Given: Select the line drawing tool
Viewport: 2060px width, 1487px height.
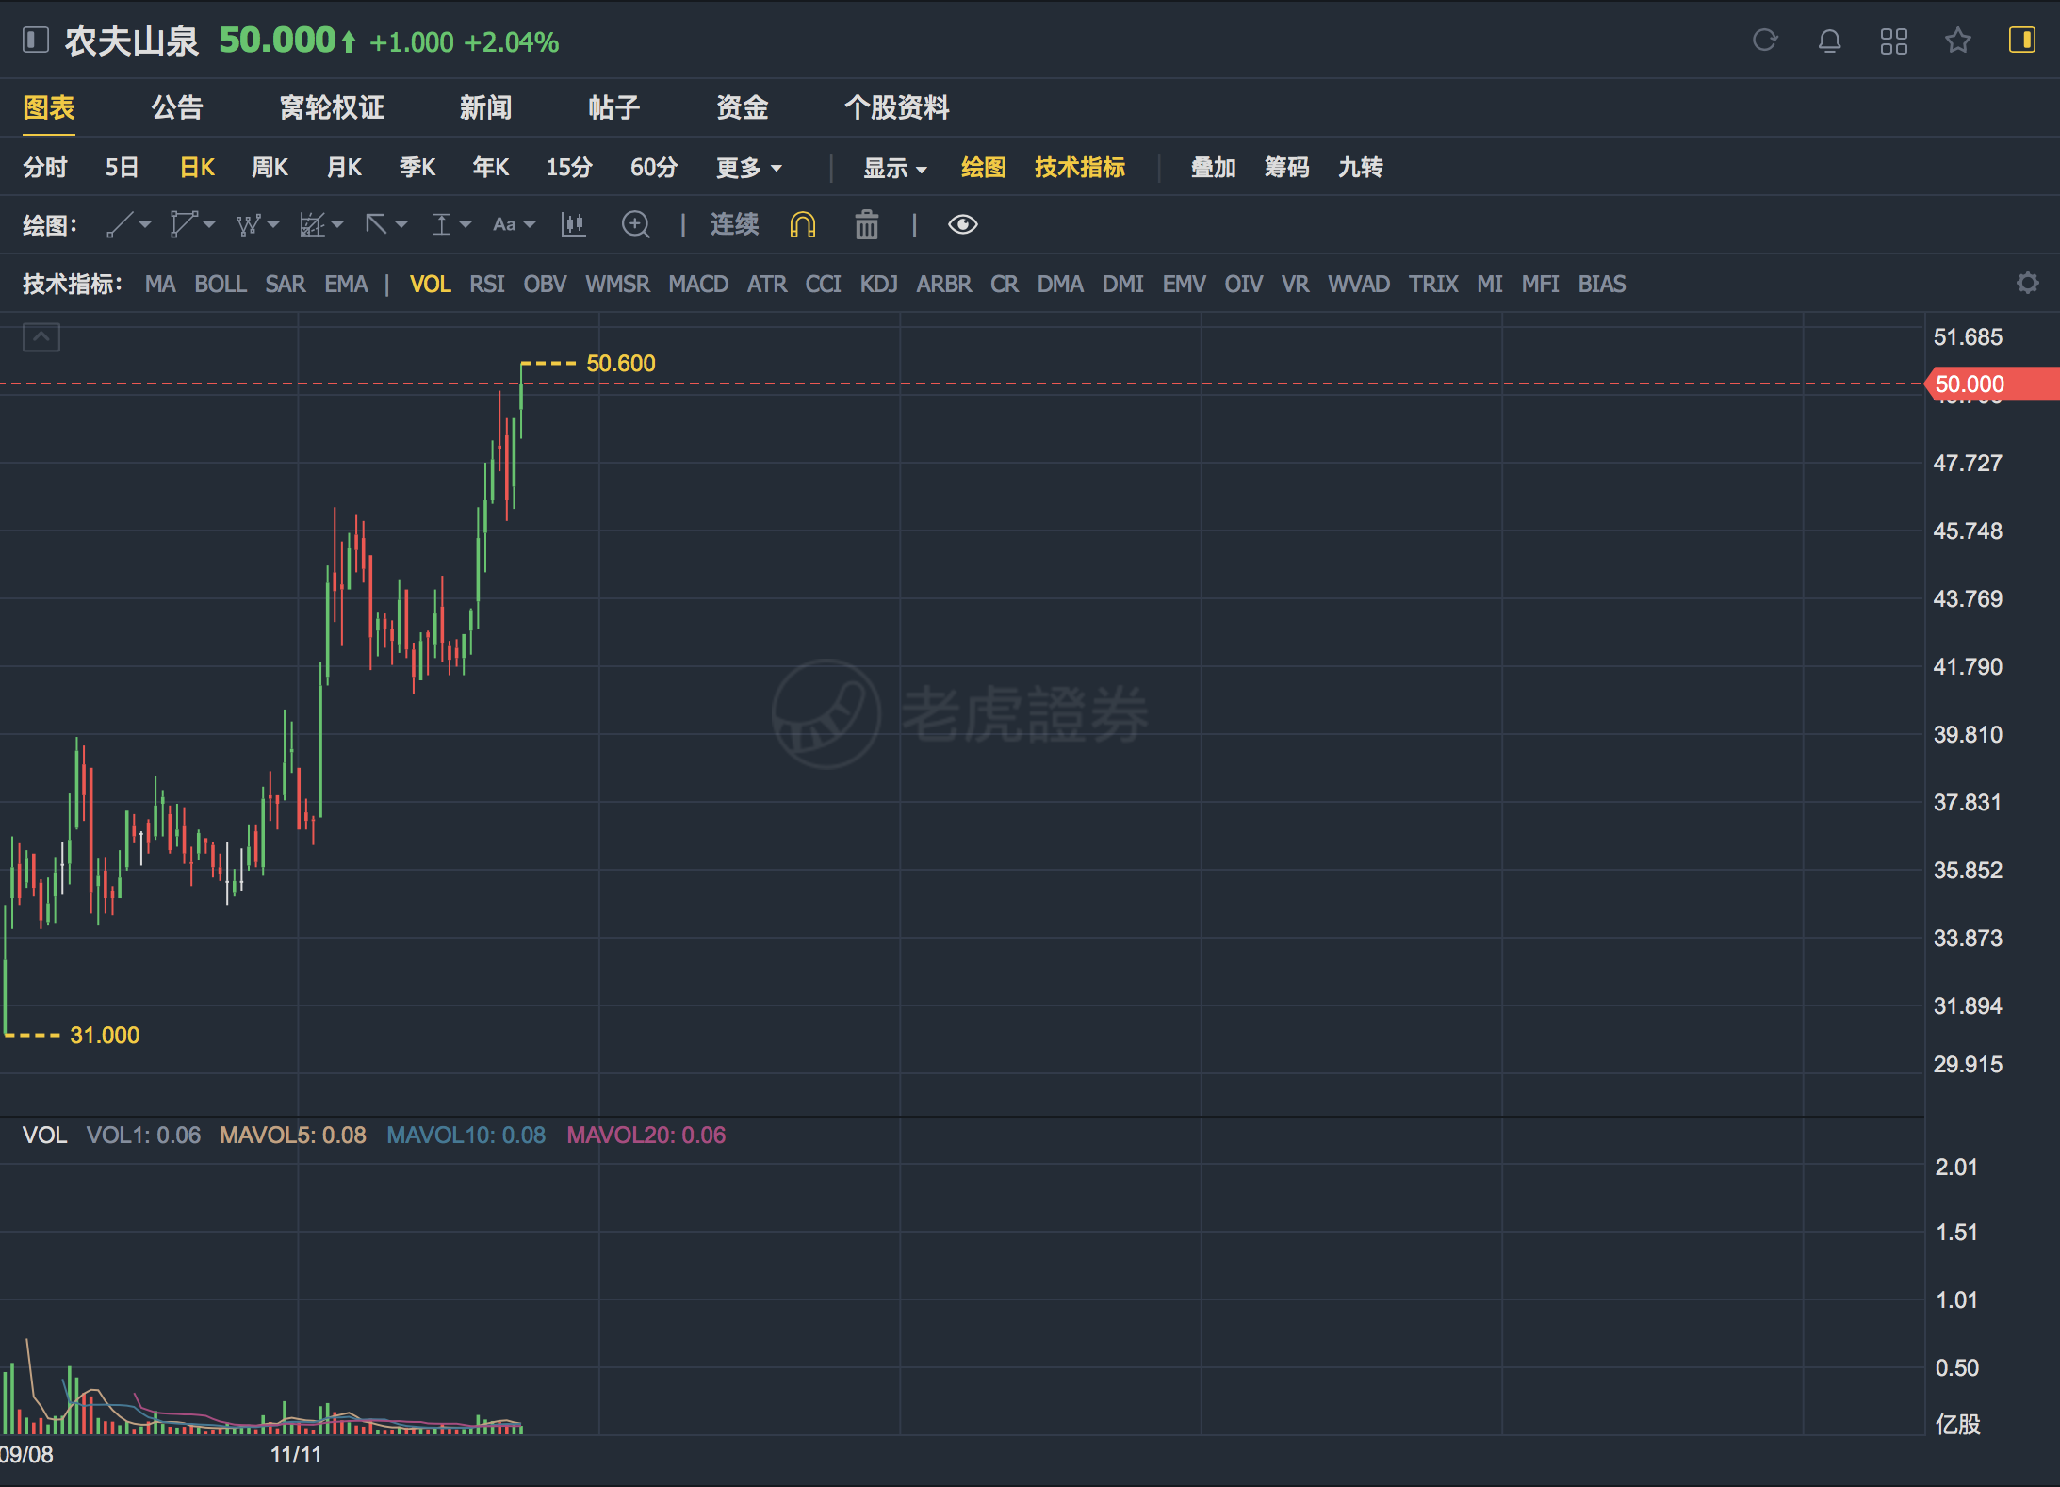Looking at the screenshot, I should point(120,224).
